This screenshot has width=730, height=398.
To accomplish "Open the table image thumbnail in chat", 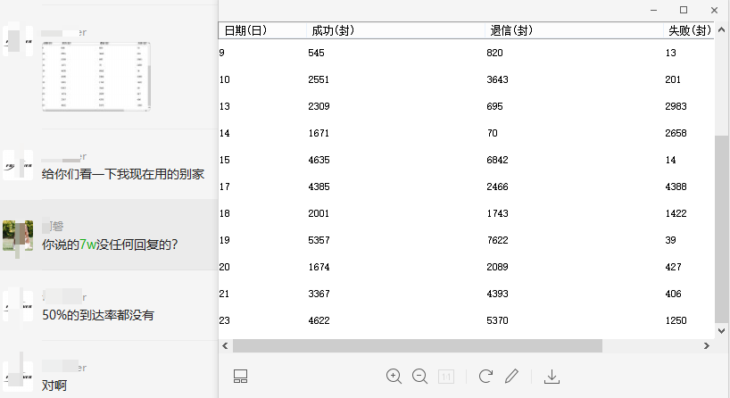I will point(95,77).
